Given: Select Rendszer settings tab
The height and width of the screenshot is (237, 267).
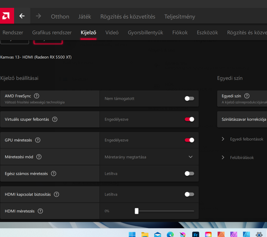Looking at the screenshot, I should 13,33.
